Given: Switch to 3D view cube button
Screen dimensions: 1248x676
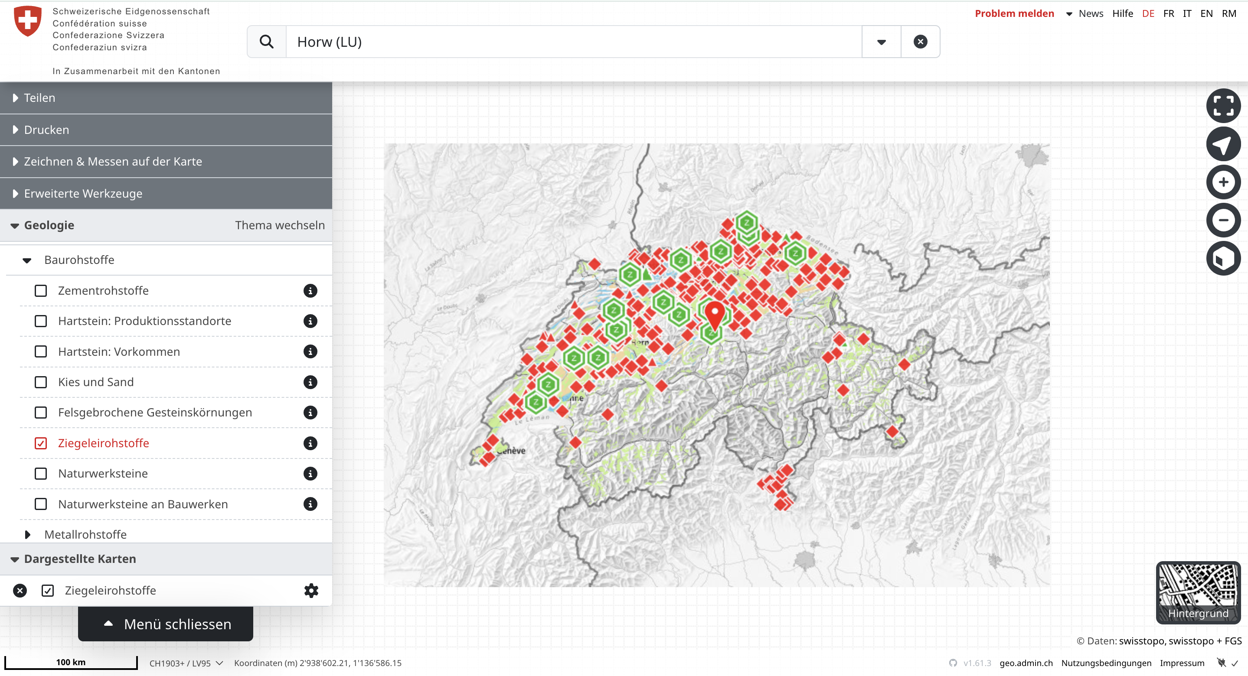Looking at the screenshot, I should [1223, 259].
